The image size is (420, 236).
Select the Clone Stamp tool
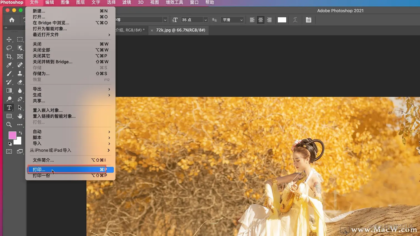20,73
